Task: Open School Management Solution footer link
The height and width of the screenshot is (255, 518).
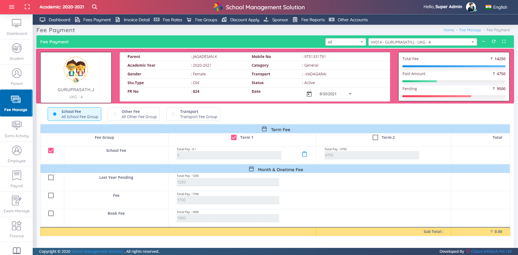Action: tap(97, 251)
